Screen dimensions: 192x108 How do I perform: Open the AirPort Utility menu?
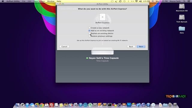click(13, 1)
